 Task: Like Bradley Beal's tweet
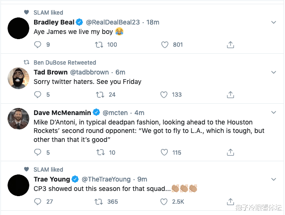coord(165,45)
